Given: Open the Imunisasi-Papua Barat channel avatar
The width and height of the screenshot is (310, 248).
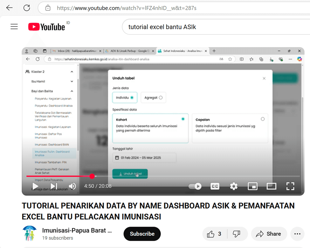Looking at the screenshot, I should (30, 233).
